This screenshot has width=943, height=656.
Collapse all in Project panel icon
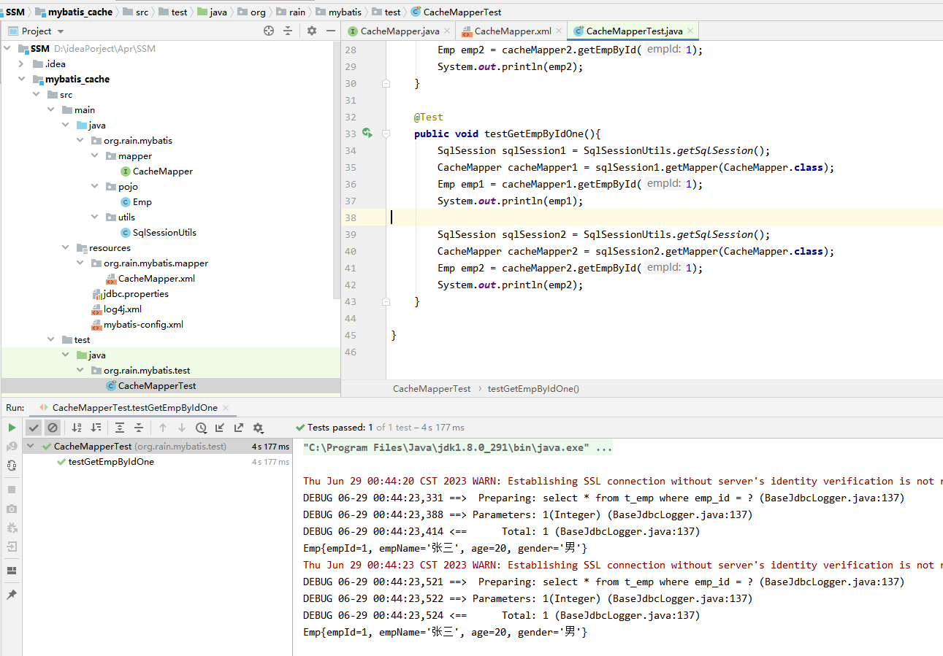288,31
